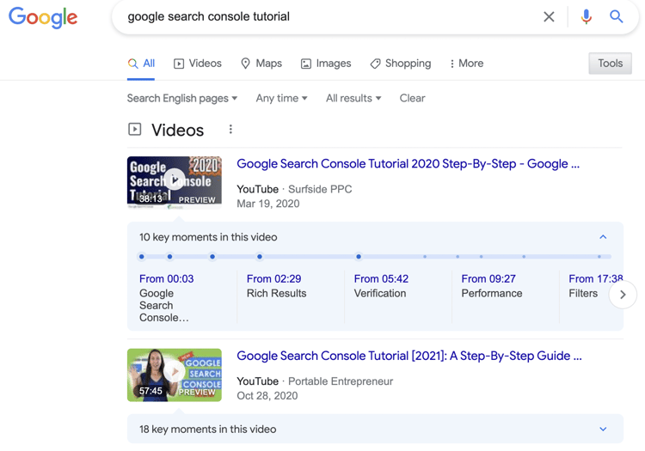Screen dimensions: 645x451
Task: Open key moment 'From 02:29' Rich Results
Action: (276, 286)
